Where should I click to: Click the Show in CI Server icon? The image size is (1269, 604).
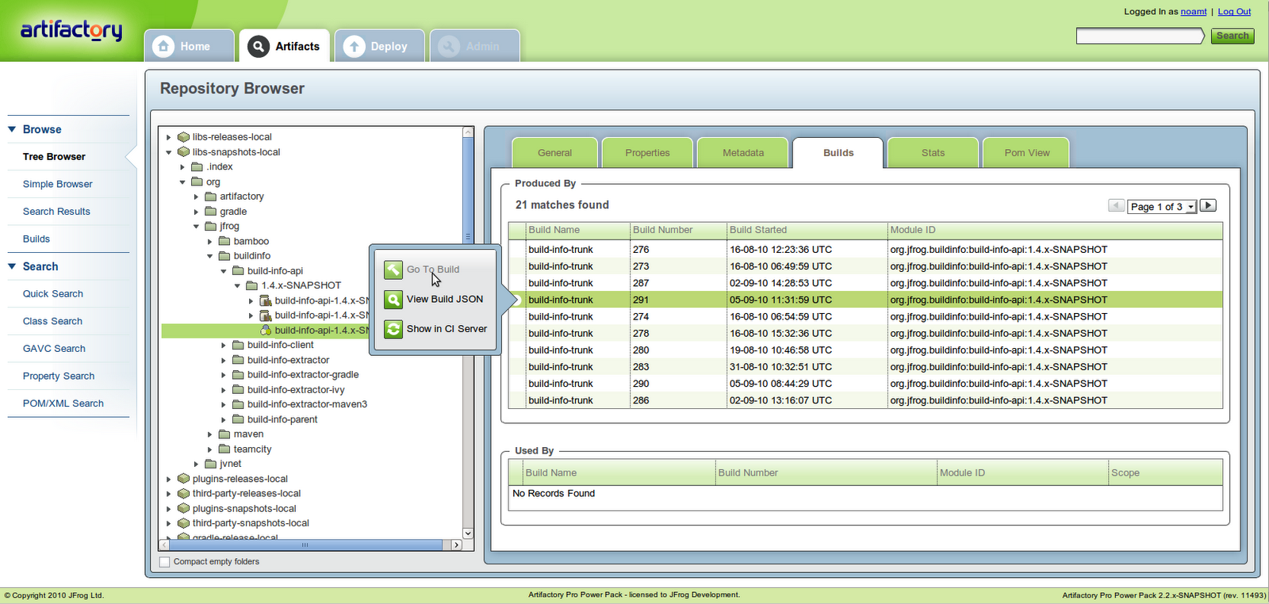coord(393,329)
